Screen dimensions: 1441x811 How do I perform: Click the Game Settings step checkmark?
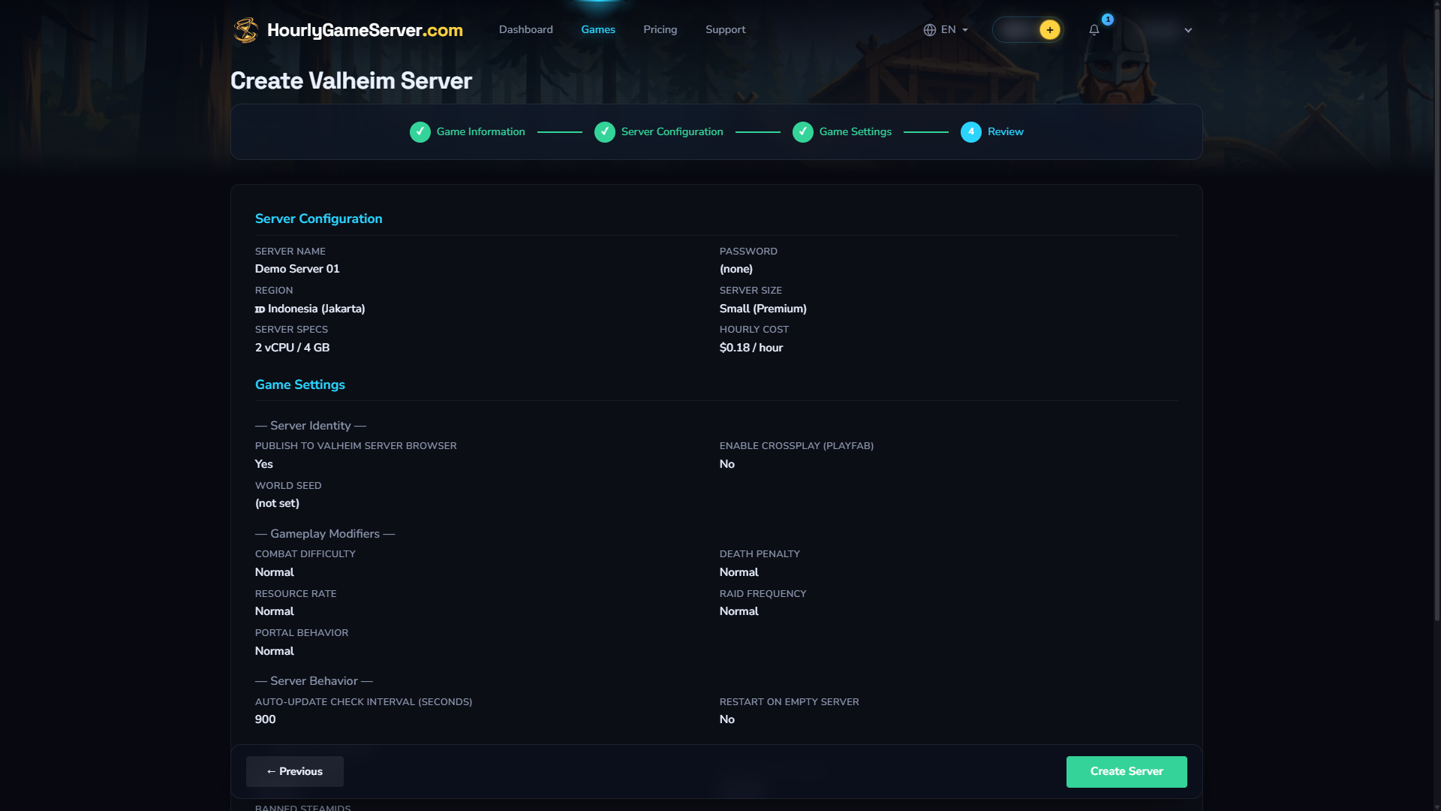click(803, 132)
